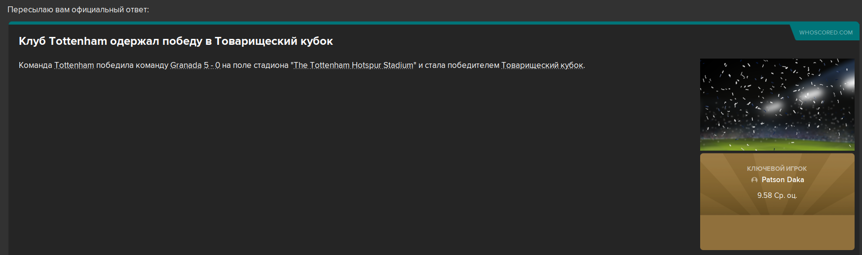The width and height of the screenshot is (862, 255).
Task: Click the confetti stadium celebration image
Action: click(777, 104)
